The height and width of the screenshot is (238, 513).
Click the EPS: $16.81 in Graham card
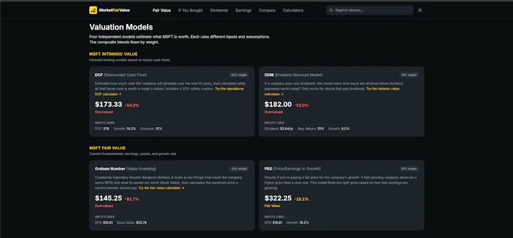(104, 223)
